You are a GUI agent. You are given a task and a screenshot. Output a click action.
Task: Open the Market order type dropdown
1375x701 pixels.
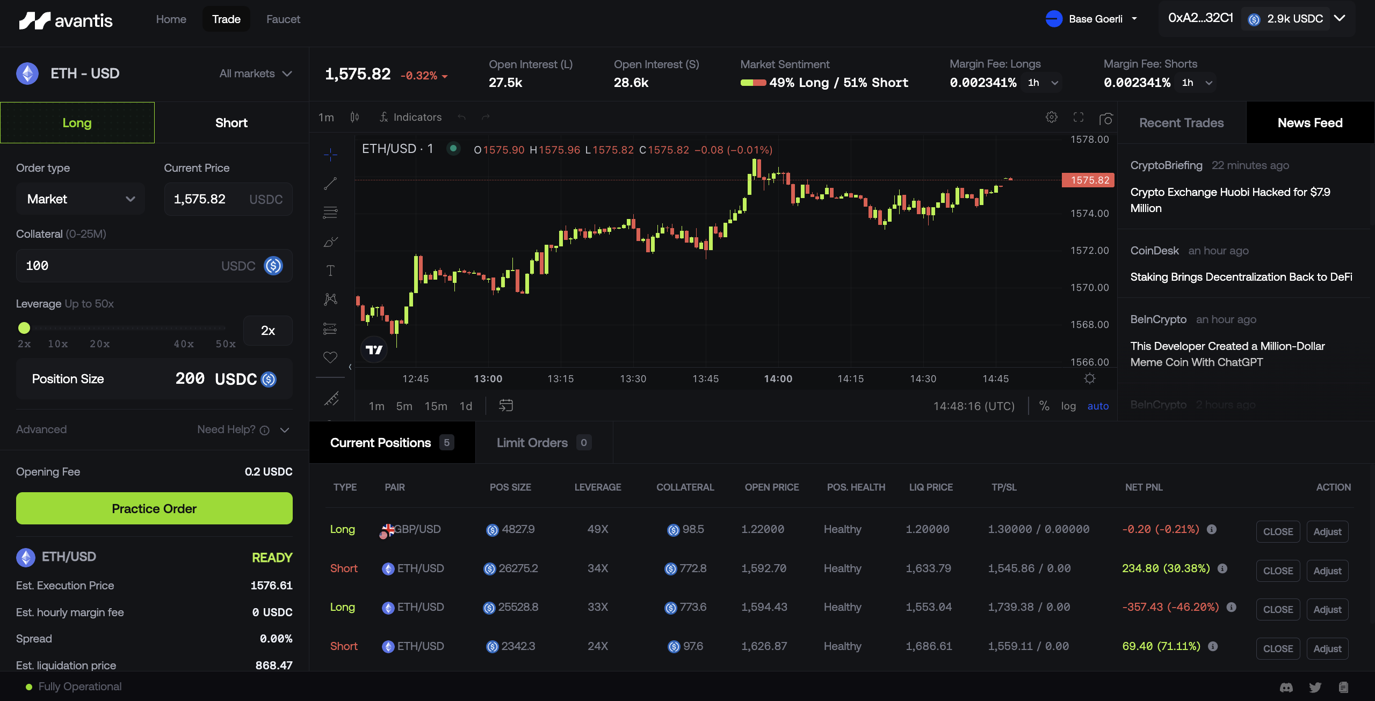(x=81, y=199)
